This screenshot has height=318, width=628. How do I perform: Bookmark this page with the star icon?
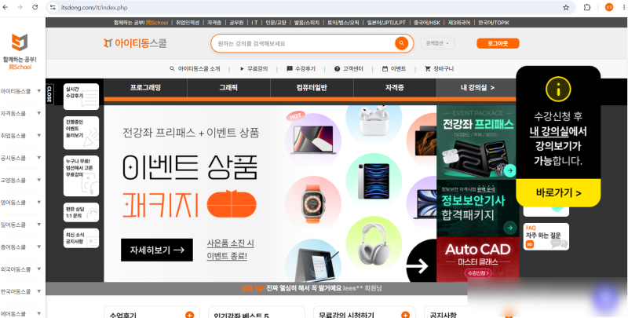(566, 7)
